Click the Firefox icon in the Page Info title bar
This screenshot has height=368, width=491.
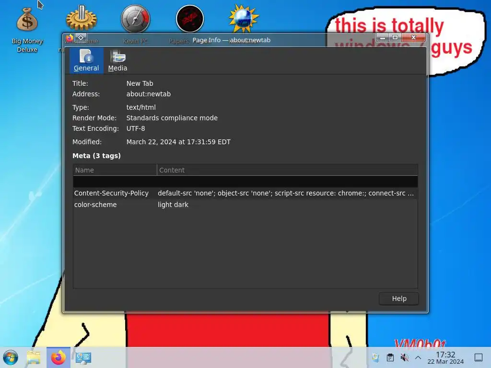(x=70, y=38)
